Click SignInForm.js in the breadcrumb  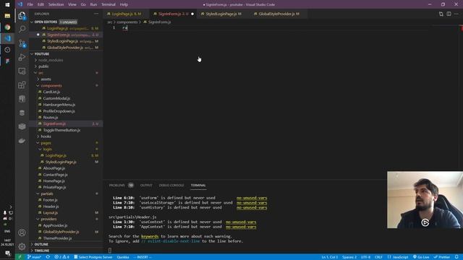[x=159, y=22]
